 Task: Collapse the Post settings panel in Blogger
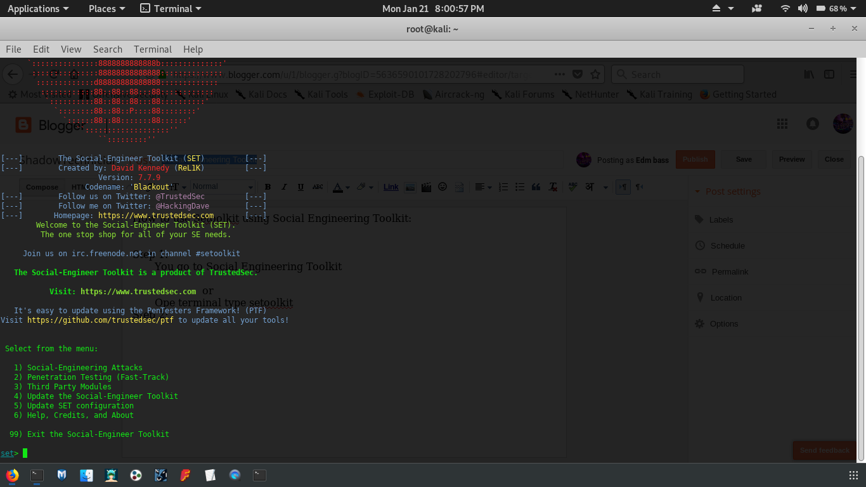coord(727,192)
